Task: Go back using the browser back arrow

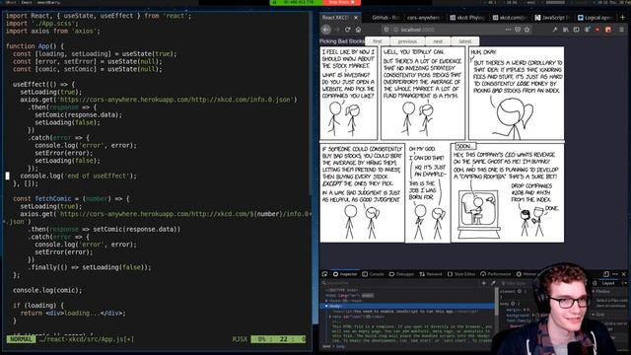Action: coord(326,30)
